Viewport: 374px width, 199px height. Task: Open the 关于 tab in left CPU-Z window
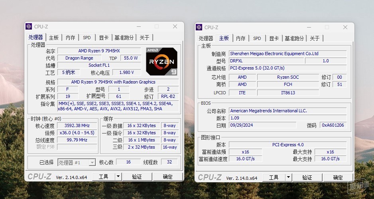pos(144,38)
